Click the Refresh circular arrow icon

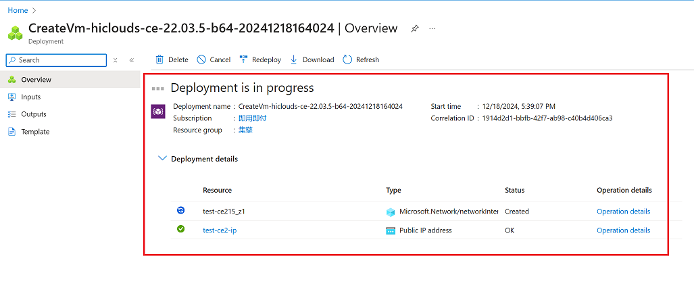tap(347, 59)
